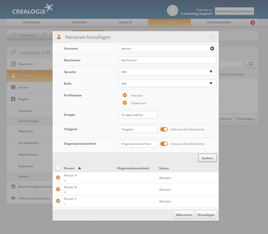Open the VERSCHIEDENES menu tab
The width and height of the screenshot is (268, 234).
219,23
